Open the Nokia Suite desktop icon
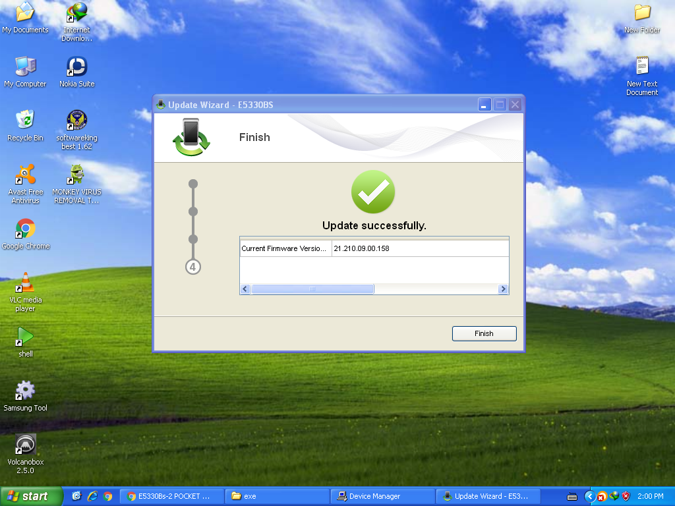675x506 pixels. coord(77,67)
